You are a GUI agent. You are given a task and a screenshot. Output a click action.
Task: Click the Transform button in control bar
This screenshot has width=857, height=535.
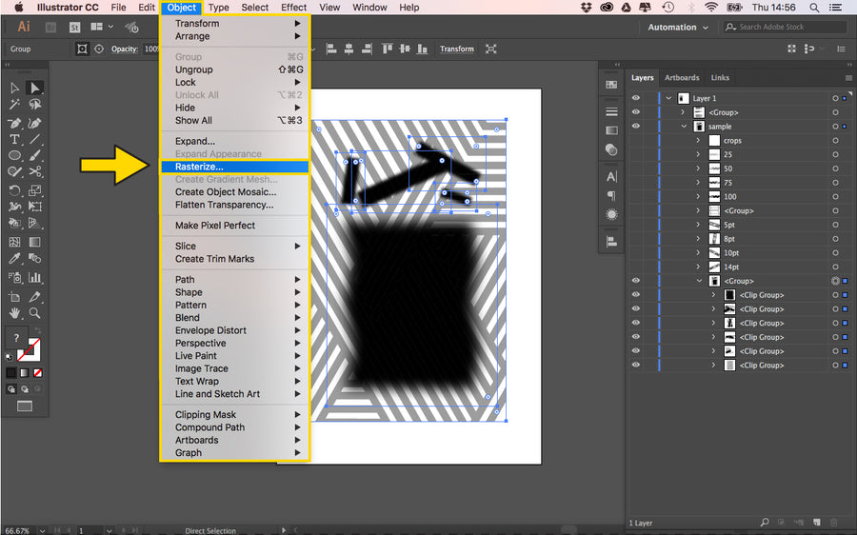tap(456, 49)
